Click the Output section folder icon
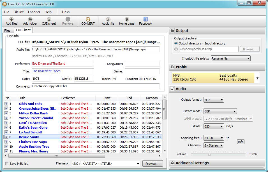The height and width of the screenshot is (172, 268). 172,30
